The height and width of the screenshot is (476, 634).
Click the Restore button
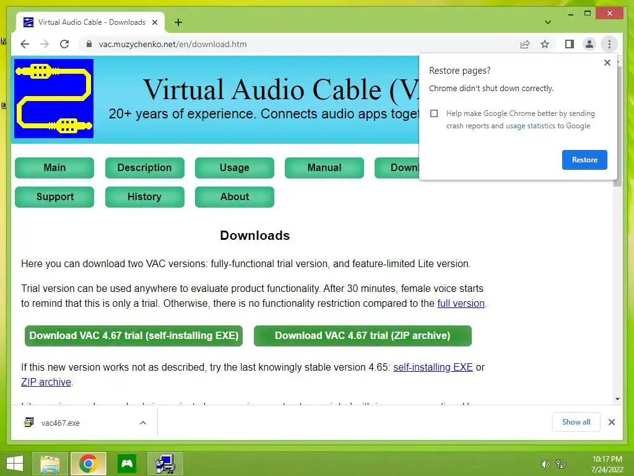point(584,160)
